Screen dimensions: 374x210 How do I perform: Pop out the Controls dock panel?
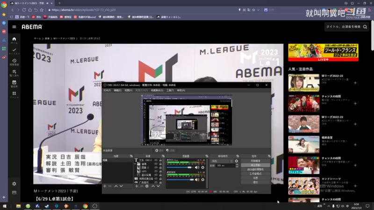269,156
